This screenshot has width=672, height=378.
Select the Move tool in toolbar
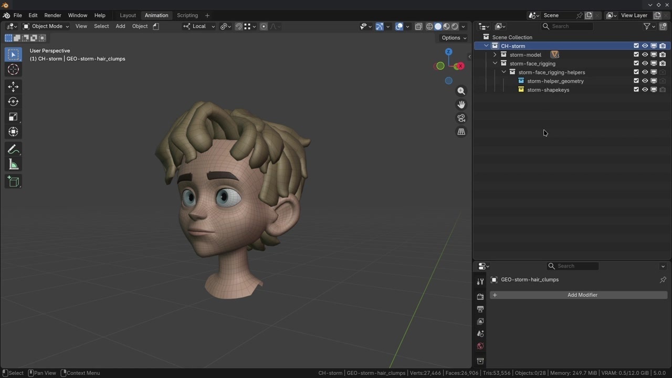[13, 87]
